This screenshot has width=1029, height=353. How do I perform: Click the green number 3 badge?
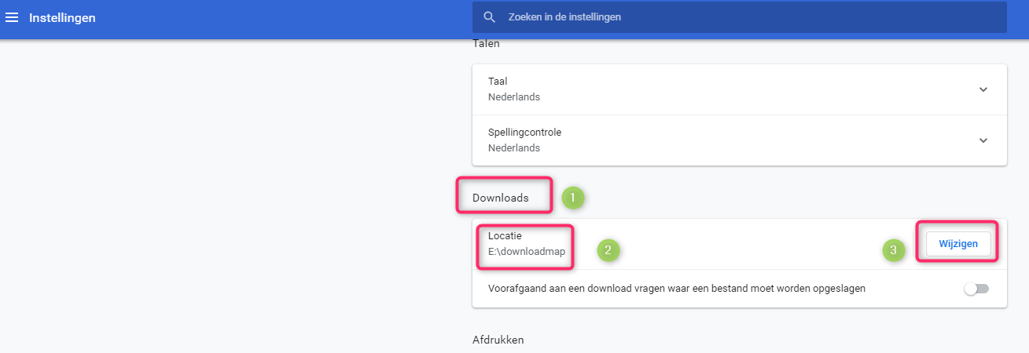tap(893, 250)
